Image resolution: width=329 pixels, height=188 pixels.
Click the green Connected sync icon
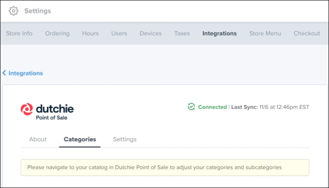tap(191, 107)
